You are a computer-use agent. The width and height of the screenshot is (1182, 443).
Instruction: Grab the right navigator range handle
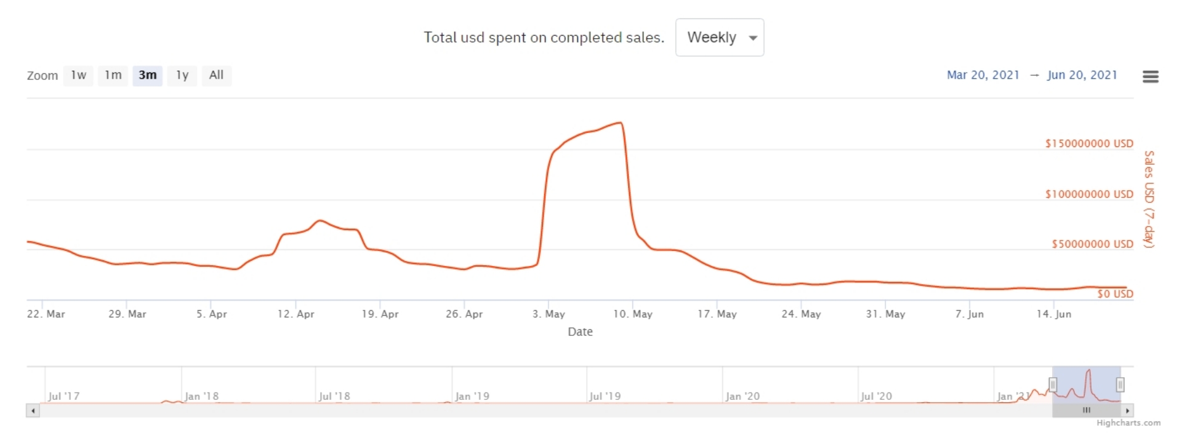click(1120, 385)
